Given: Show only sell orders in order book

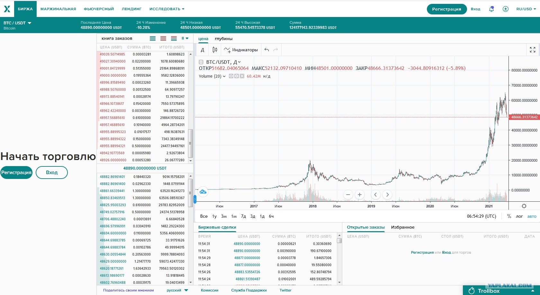Looking at the screenshot, I should pyautogui.click(x=163, y=38).
